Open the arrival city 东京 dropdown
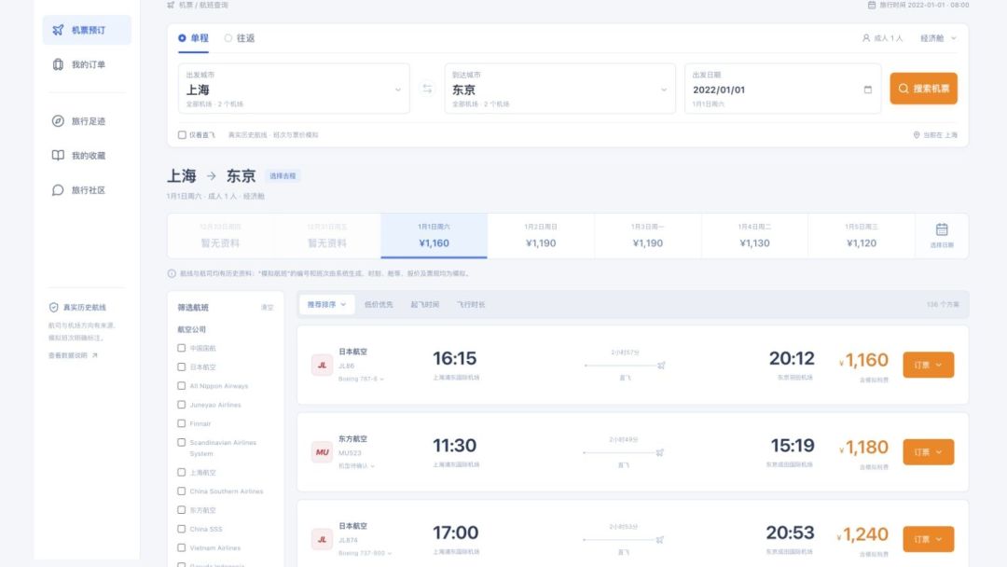 pos(560,89)
